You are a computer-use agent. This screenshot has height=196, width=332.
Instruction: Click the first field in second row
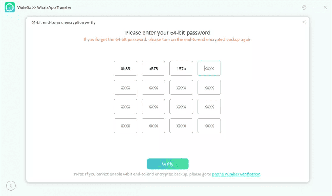125,87
